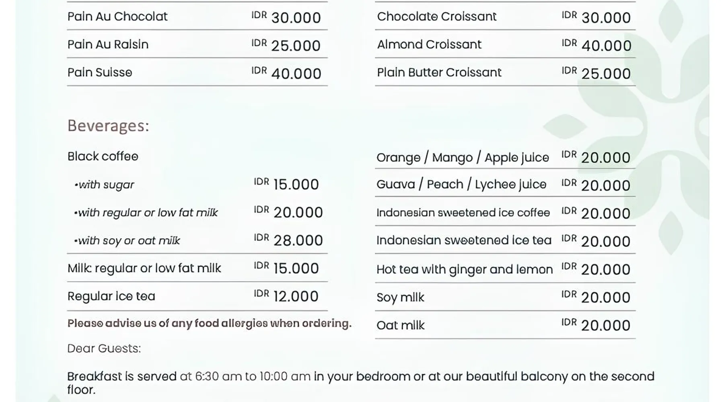Select Orange / Mango / Apple juice
The height and width of the screenshot is (402, 724).
click(x=463, y=158)
